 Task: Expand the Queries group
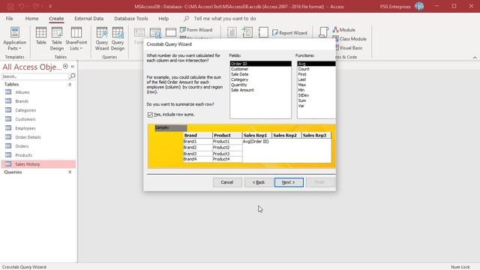[70, 172]
